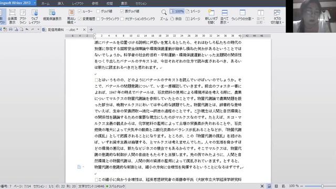This screenshot has width=336, height=189.
Task: Click the Print icon in quick toolbar
Action: pos(10,29)
